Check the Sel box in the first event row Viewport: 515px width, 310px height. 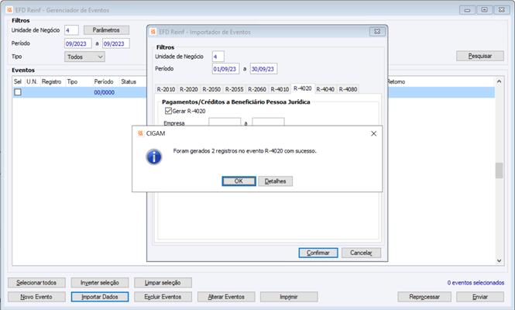[18, 92]
